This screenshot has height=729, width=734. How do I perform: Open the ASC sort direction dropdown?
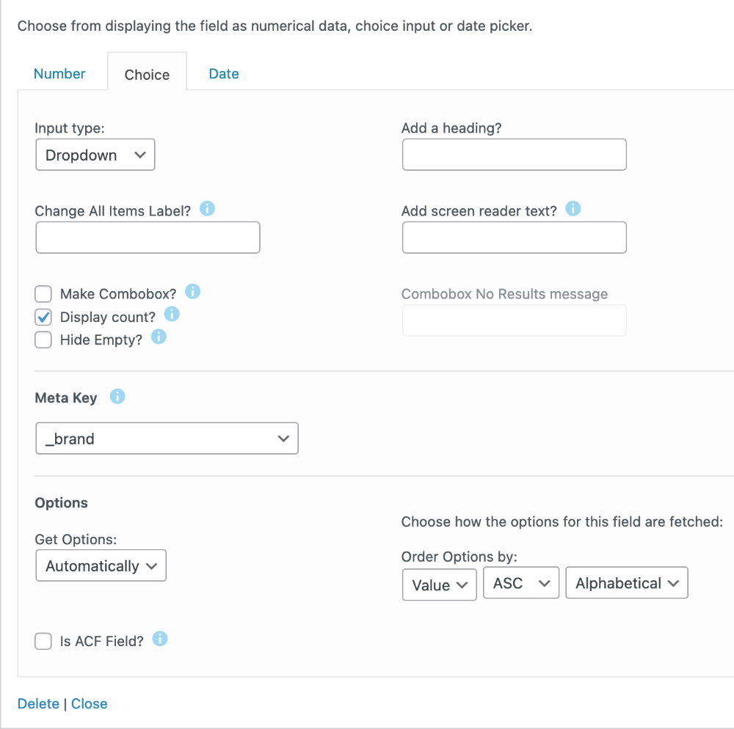click(521, 584)
